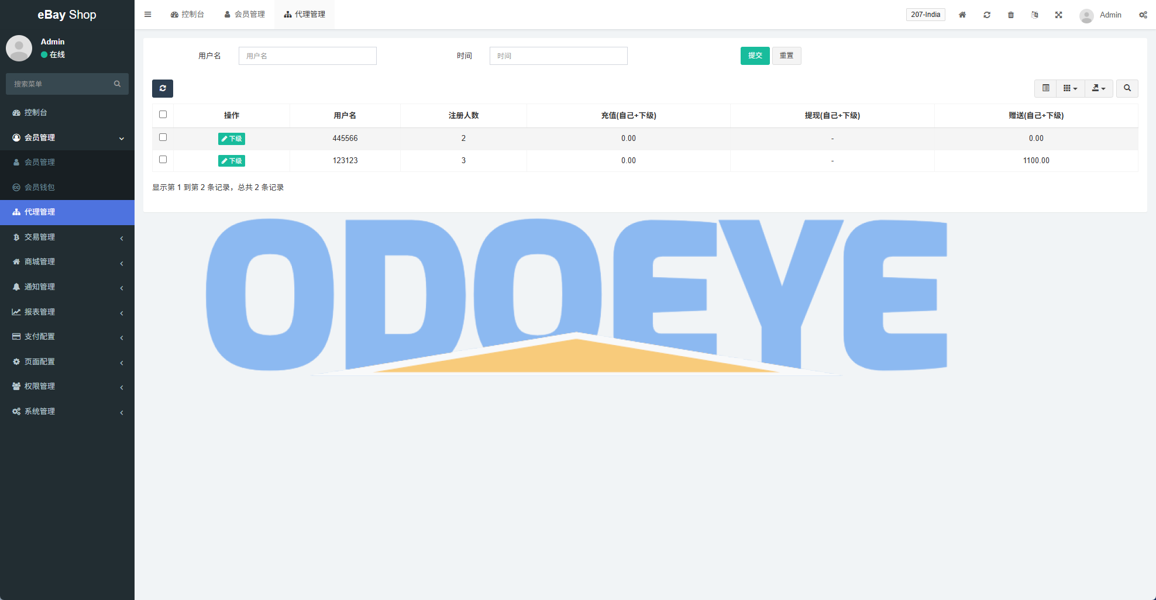Select the checkbox for user 445566

coord(163,137)
